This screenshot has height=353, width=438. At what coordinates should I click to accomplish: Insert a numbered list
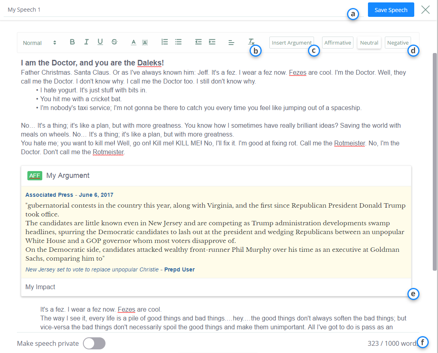tap(165, 42)
